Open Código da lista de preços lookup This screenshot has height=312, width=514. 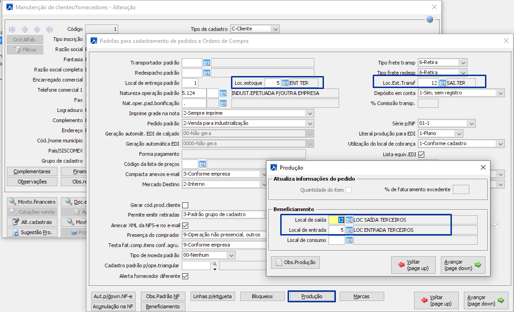pyautogui.click(x=202, y=164)
